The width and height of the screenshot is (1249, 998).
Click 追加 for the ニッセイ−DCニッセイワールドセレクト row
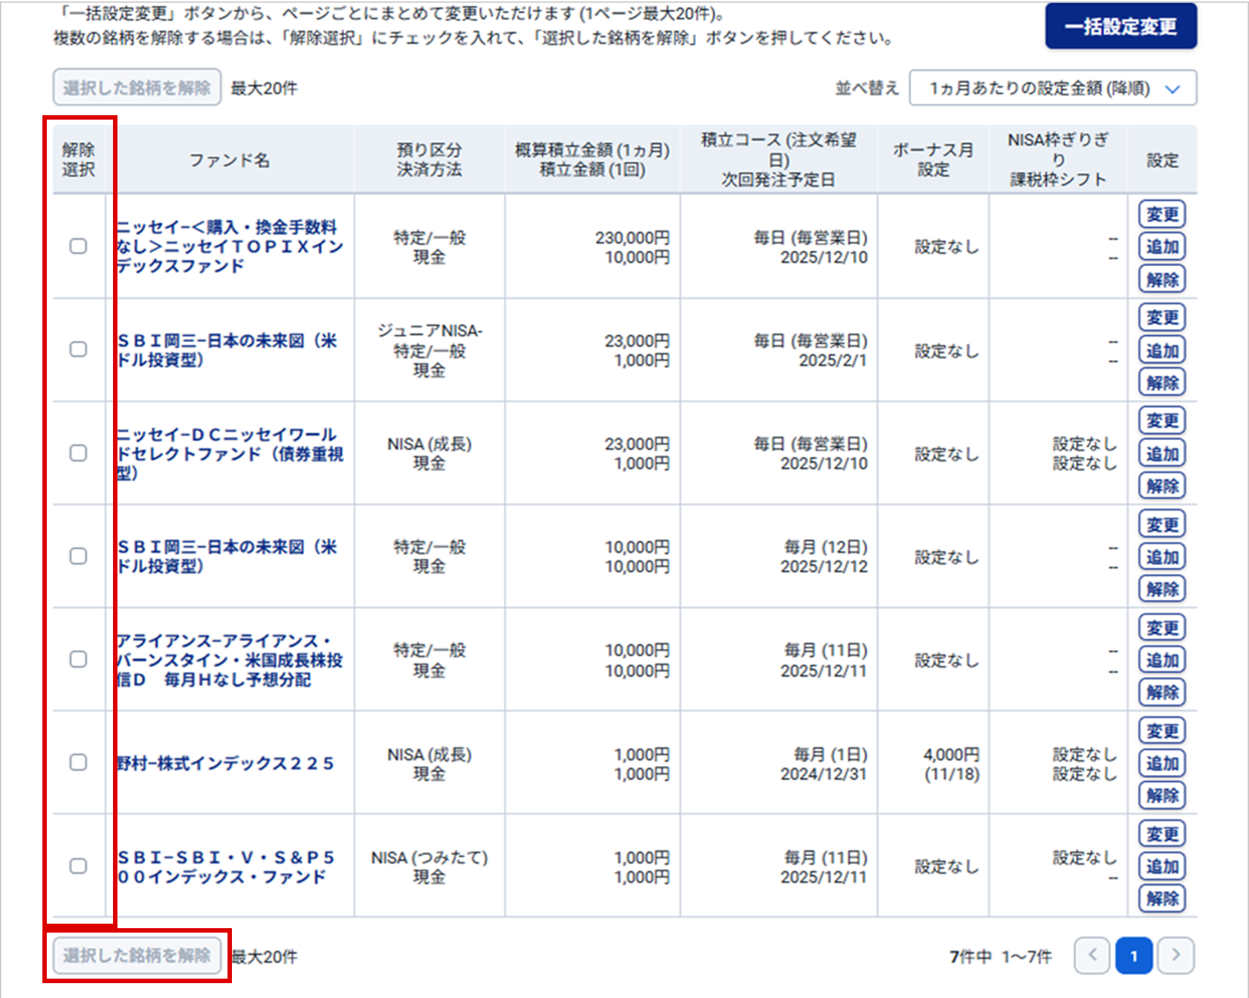1161,453
